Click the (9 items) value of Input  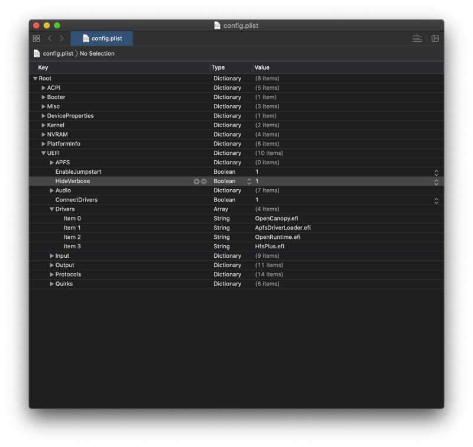(x=267, y=256)
